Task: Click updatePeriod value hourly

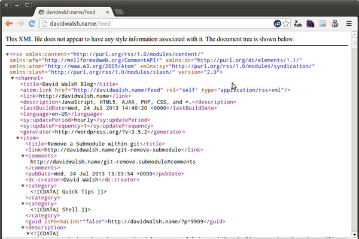Action: [x=84, y=120]
